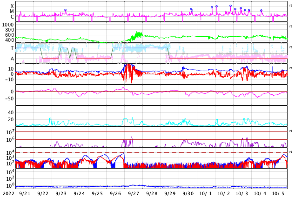Select the 40 label on the cyan density panel
The width and height of the screenshot is (295, 197).
coord(11,113)
